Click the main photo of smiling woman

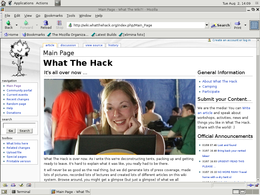[x=120, y=117]
